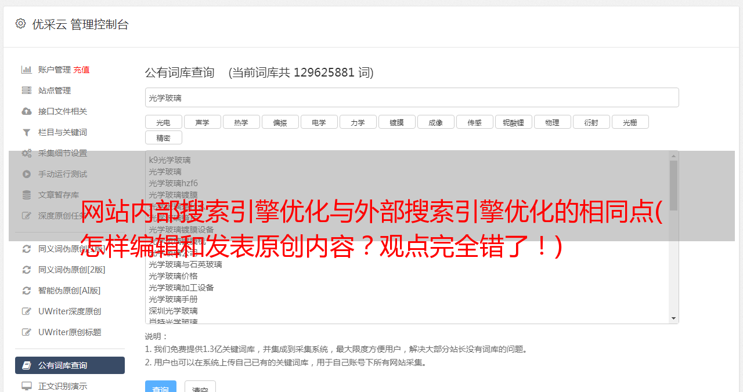Click the 清空 clear button
Image resolution: width=743 pixels, height=392 pixels.
pos(200,387)
